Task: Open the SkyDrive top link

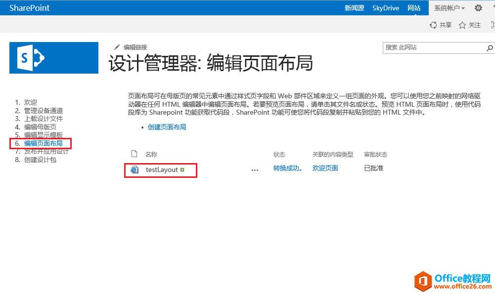Action: 386,8
